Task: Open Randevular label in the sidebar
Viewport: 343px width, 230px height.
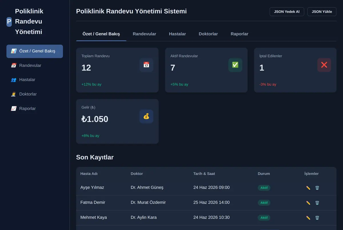Action: 30,66
